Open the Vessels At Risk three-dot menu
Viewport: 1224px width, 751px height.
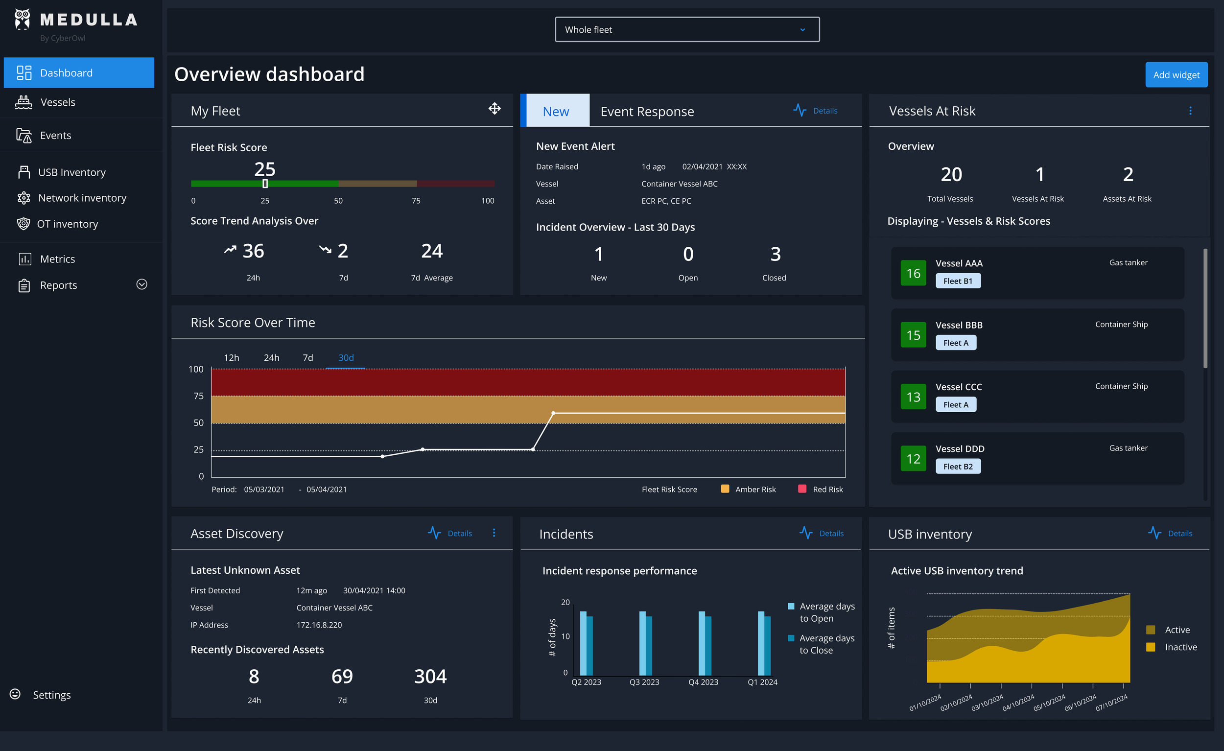[1190, 111]
